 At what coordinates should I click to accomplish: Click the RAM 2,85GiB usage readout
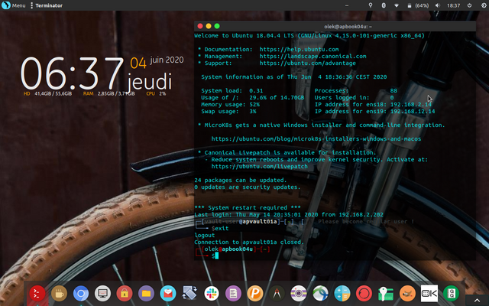tap(108, 93)
